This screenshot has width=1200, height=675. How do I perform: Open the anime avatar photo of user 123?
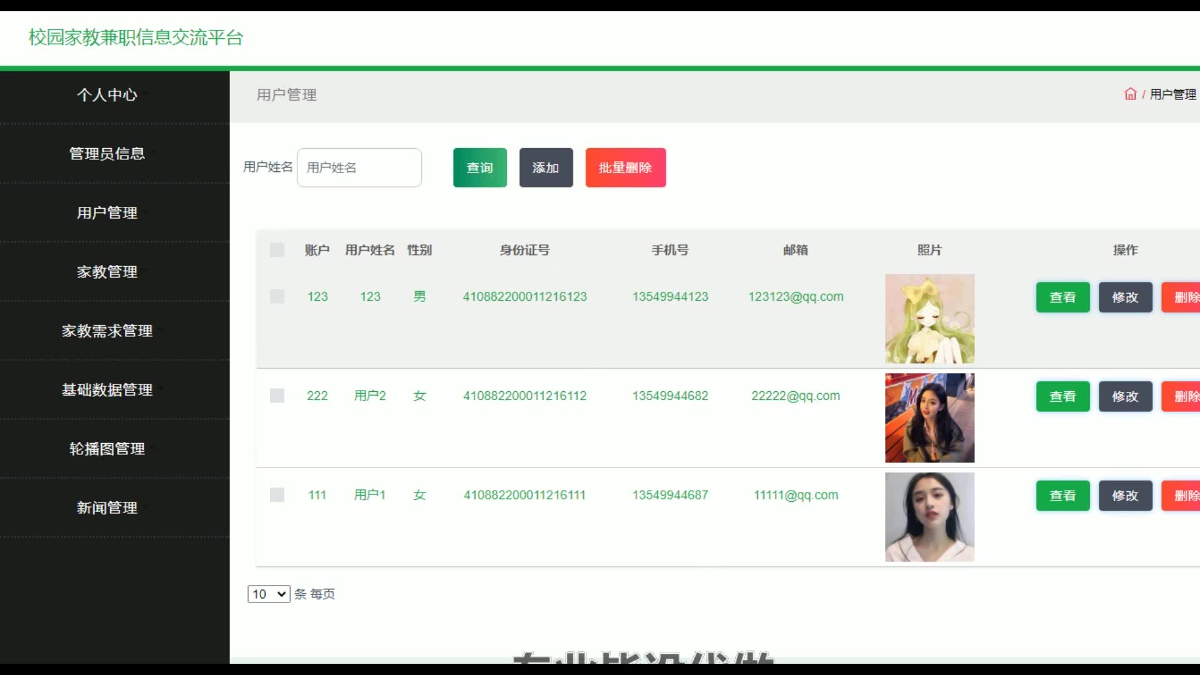point(929,319)
